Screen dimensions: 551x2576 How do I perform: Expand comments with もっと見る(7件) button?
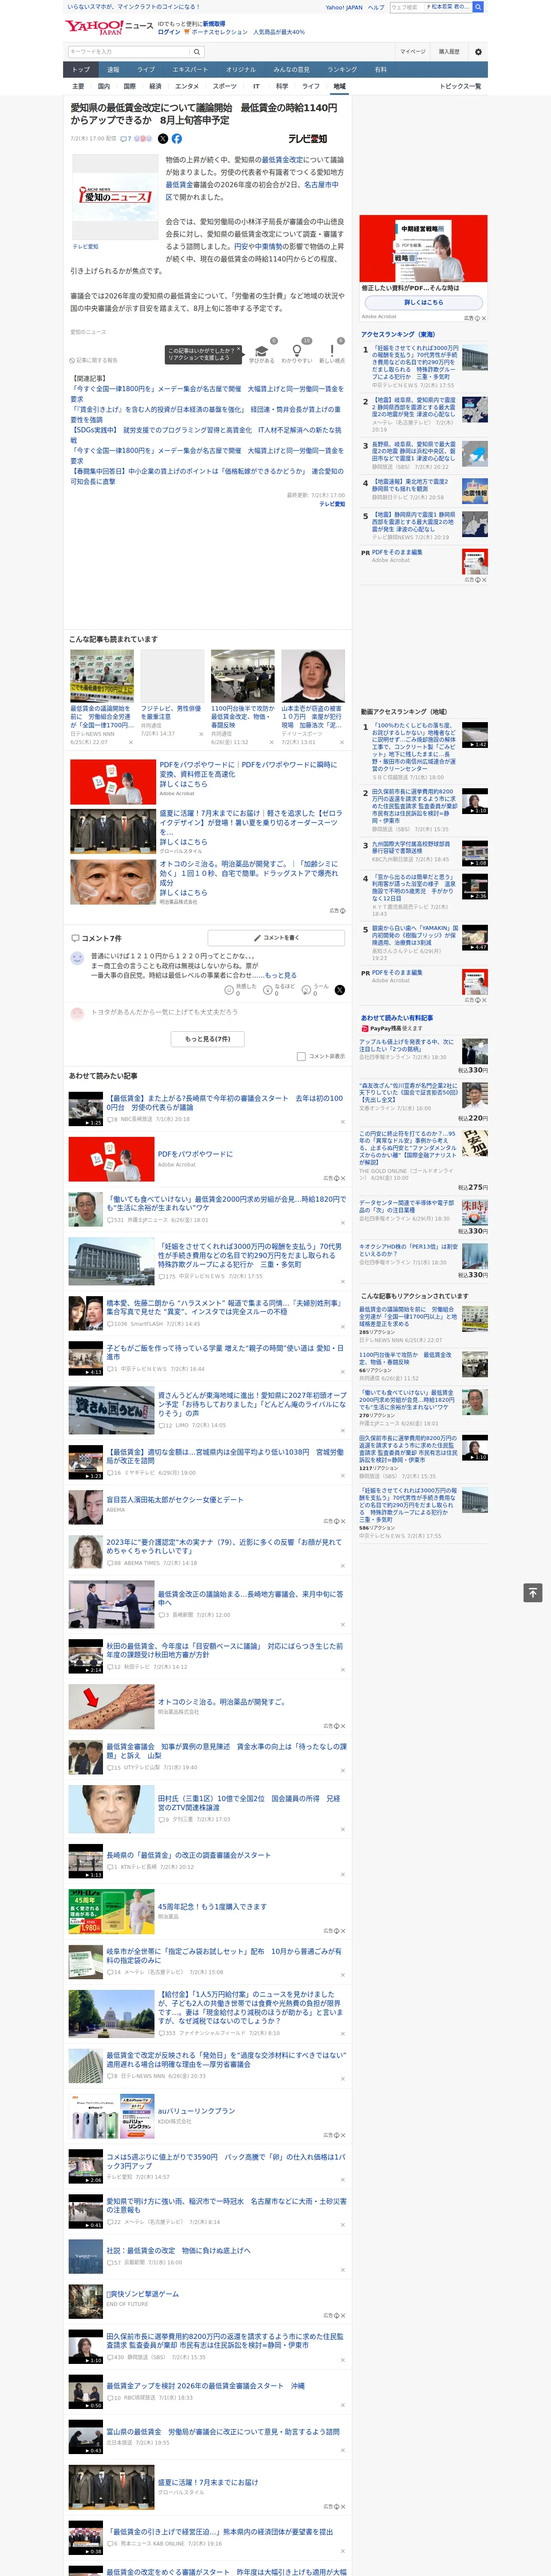pos(207,1039)
